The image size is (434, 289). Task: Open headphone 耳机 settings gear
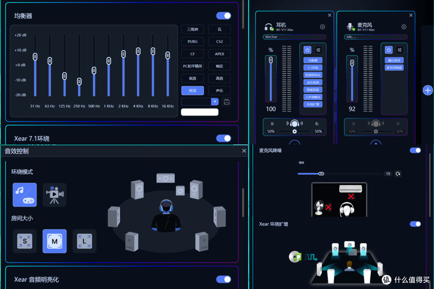pyautogui.click(x=322, y=27)
